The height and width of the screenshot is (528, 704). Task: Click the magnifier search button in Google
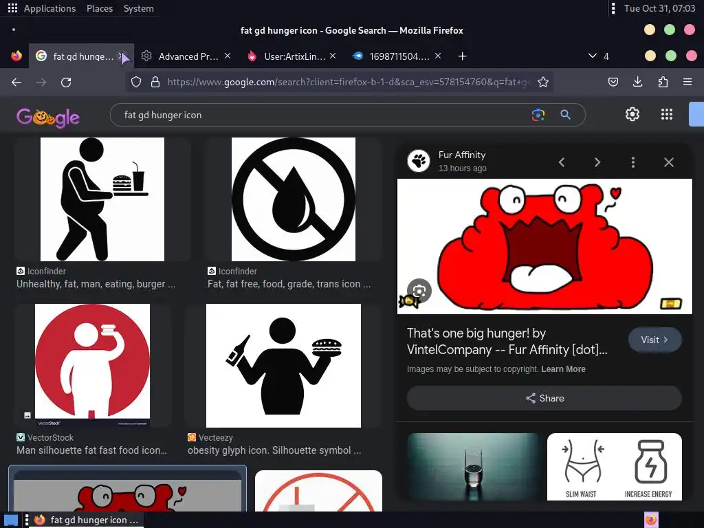point(565,115)
